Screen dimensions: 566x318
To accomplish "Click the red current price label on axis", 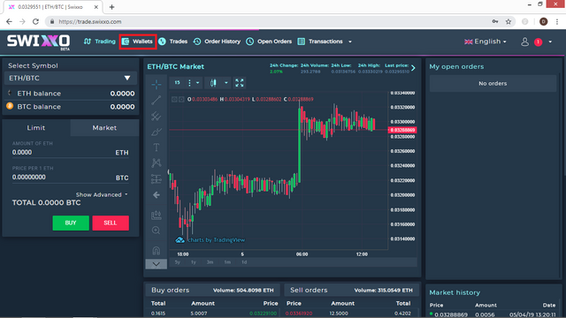I will tap(402, 130).
